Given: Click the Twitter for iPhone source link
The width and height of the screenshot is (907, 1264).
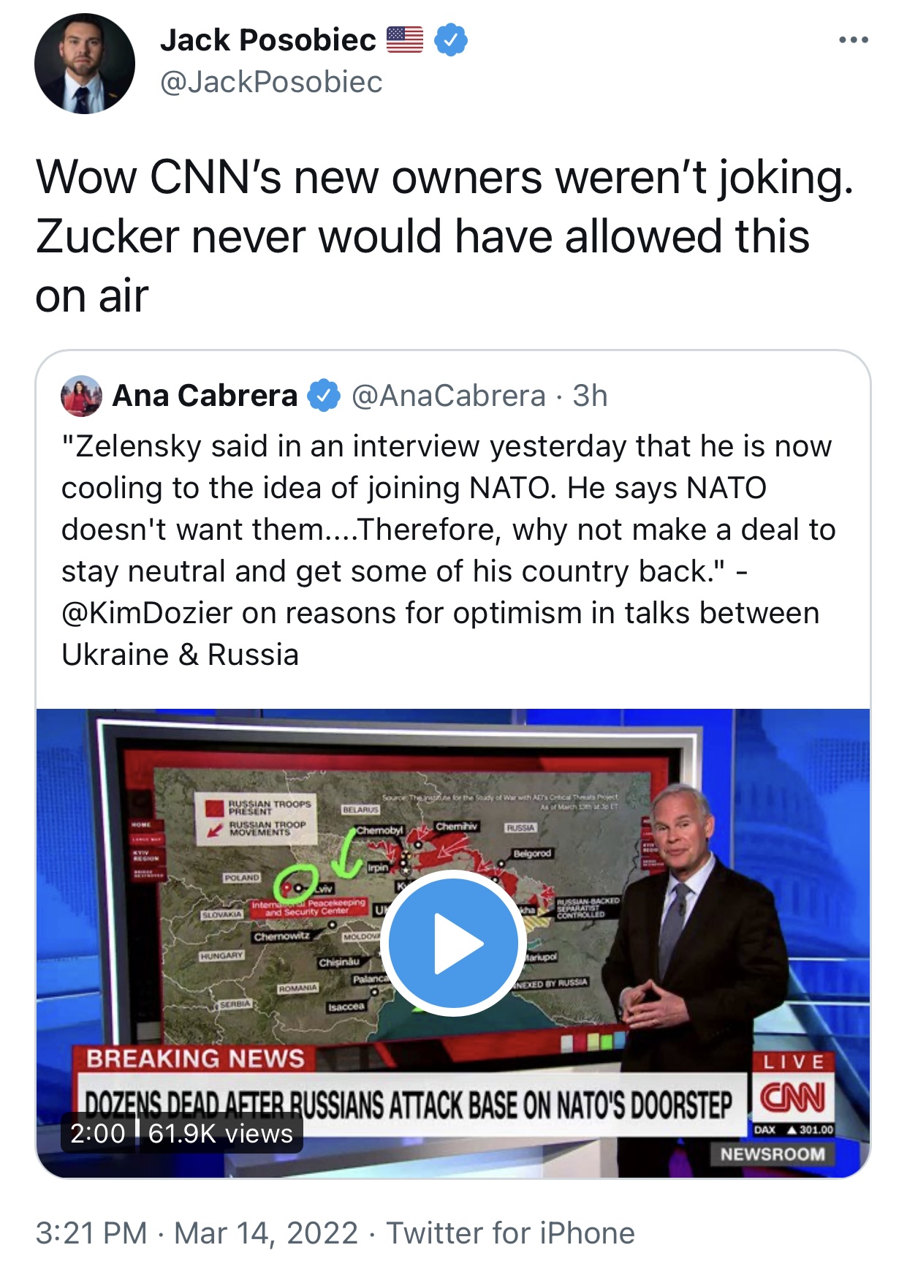Looking at the screenshot, I should [x=510, y=1233].
